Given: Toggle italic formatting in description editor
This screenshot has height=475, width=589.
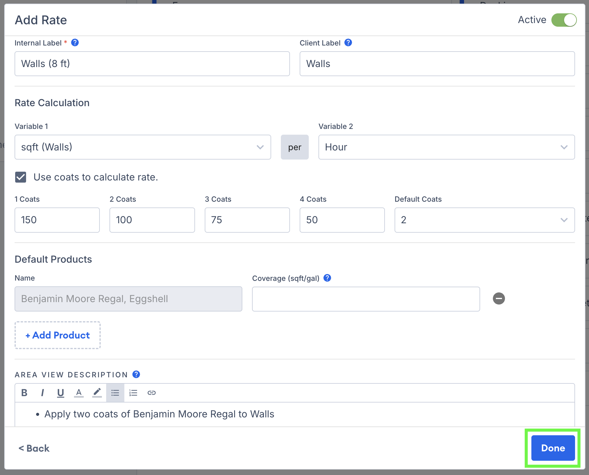Looking at the screenshot, I should coord(42,393).
